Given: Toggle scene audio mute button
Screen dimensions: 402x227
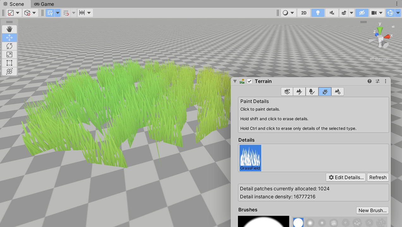Looking at the screenshot, I should [x=332, y=13].
